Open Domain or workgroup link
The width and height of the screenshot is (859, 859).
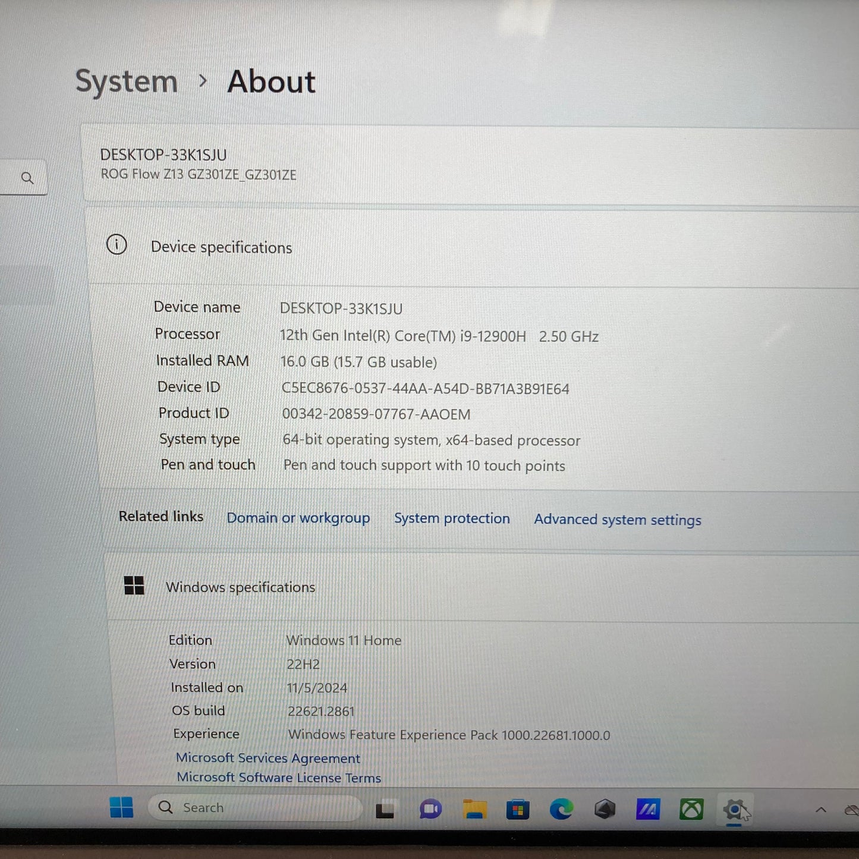point(298,518)
